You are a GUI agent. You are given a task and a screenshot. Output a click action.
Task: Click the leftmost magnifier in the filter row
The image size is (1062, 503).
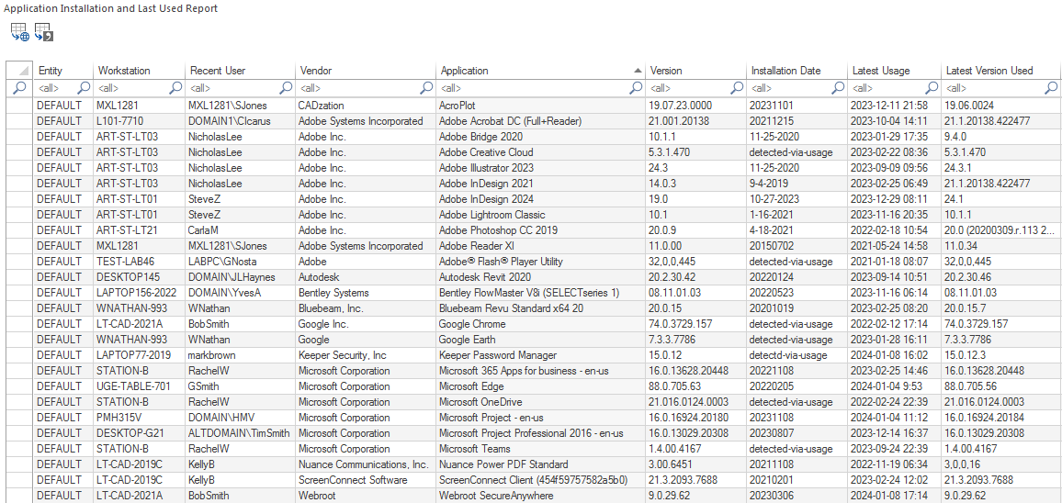(x=19, y=88)
